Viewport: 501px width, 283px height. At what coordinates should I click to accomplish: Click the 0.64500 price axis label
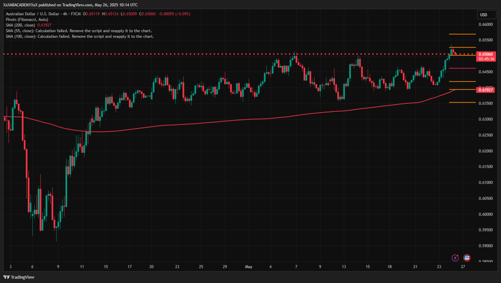click(x=486, y=72)
